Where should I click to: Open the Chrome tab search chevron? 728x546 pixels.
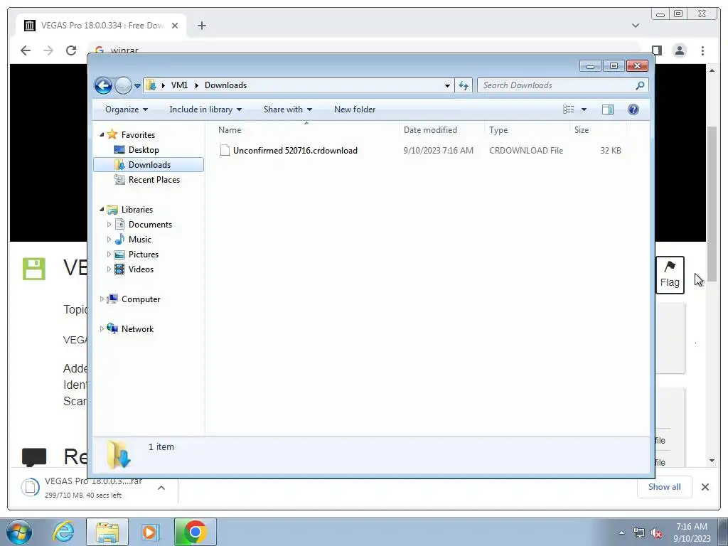coord(636,26)
